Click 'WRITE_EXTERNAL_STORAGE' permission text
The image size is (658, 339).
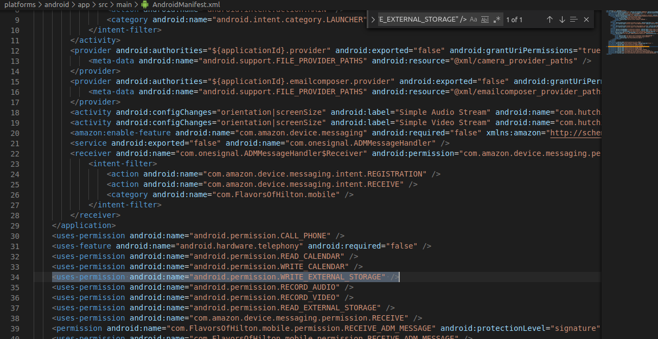tap(330, 277)
